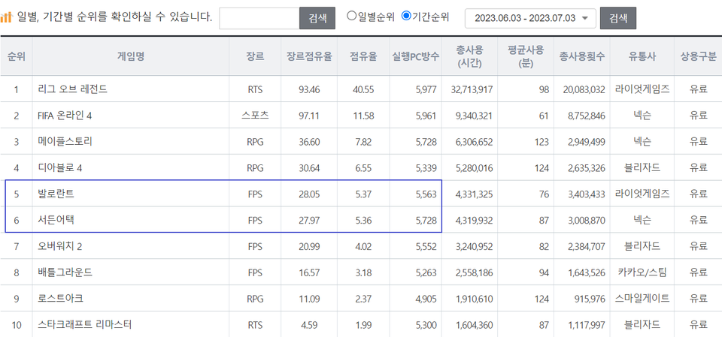The height and width of the screenshot is (337, 722).
Task: Click the 순위 column header
Action: pyautogui.click(x=16, y=56)
